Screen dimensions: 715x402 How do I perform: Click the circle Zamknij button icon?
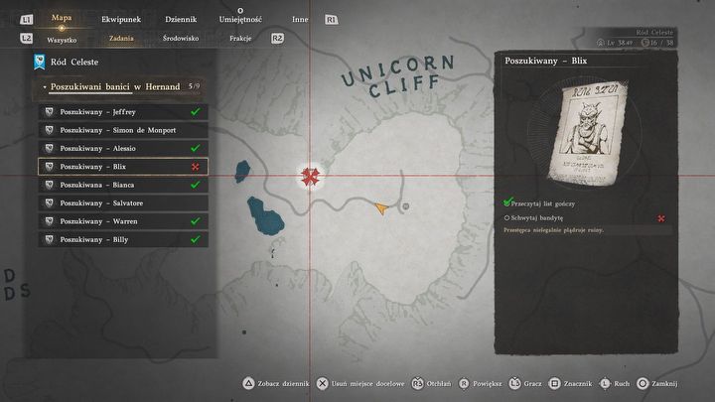[643, 384]
